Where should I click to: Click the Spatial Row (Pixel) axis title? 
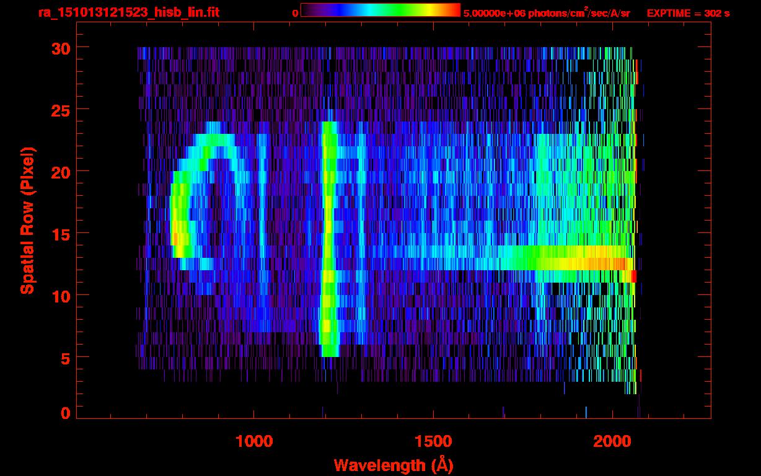[x=27, y=220]
